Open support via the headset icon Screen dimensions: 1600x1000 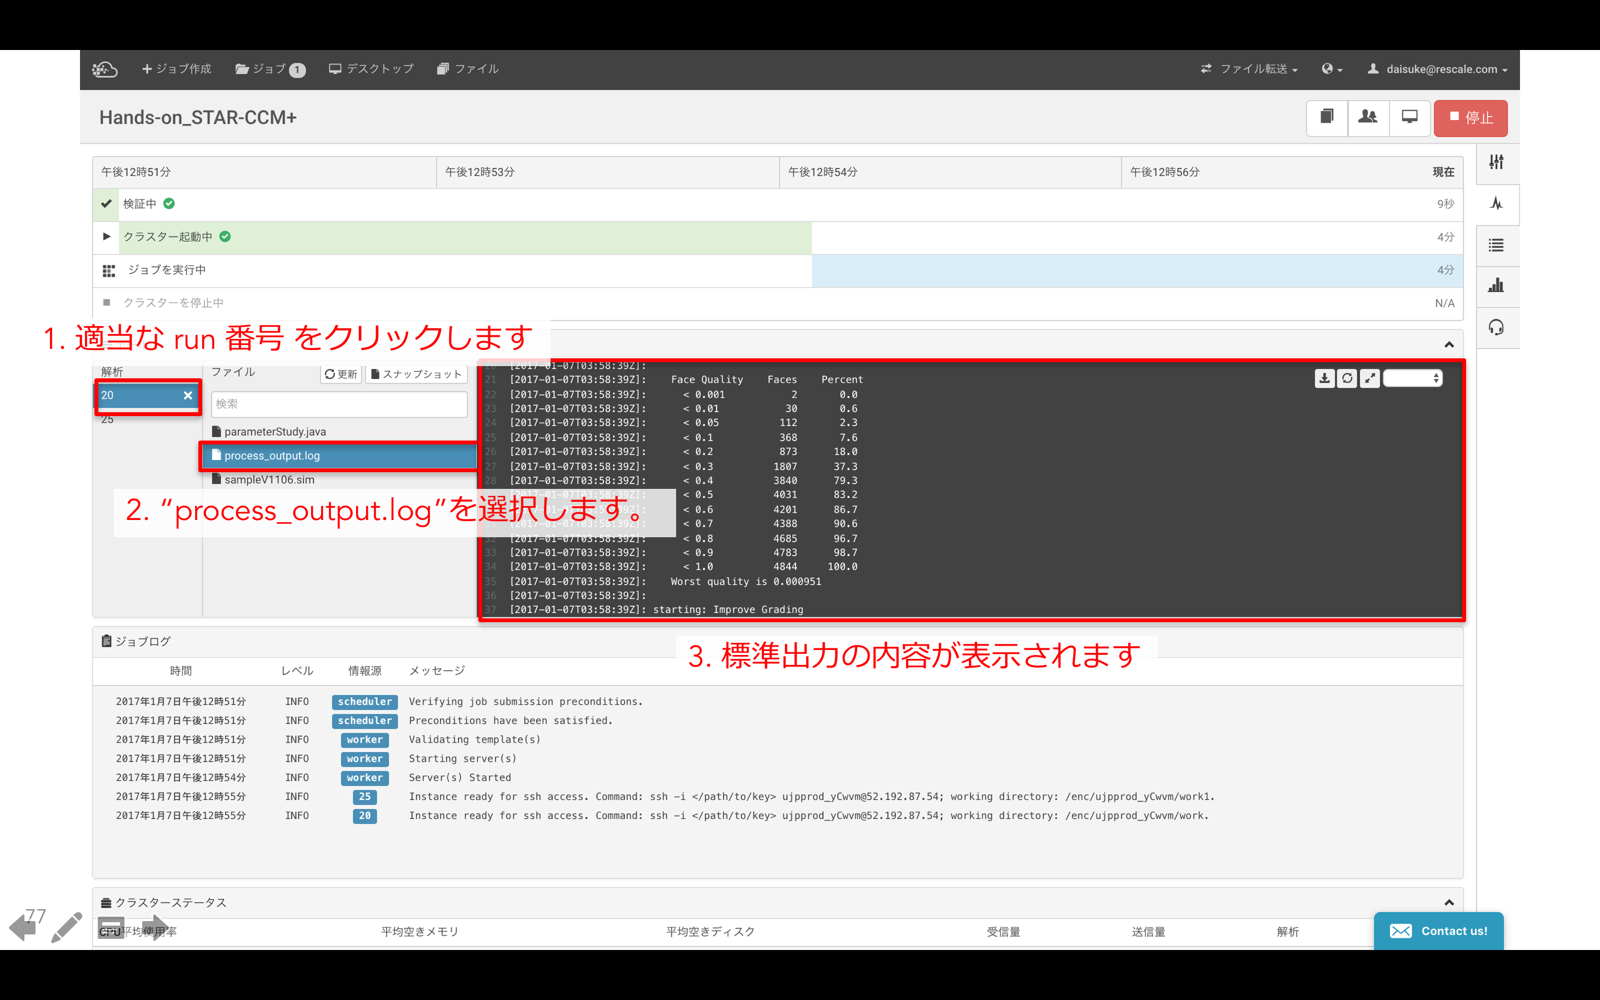(1497, 327)
